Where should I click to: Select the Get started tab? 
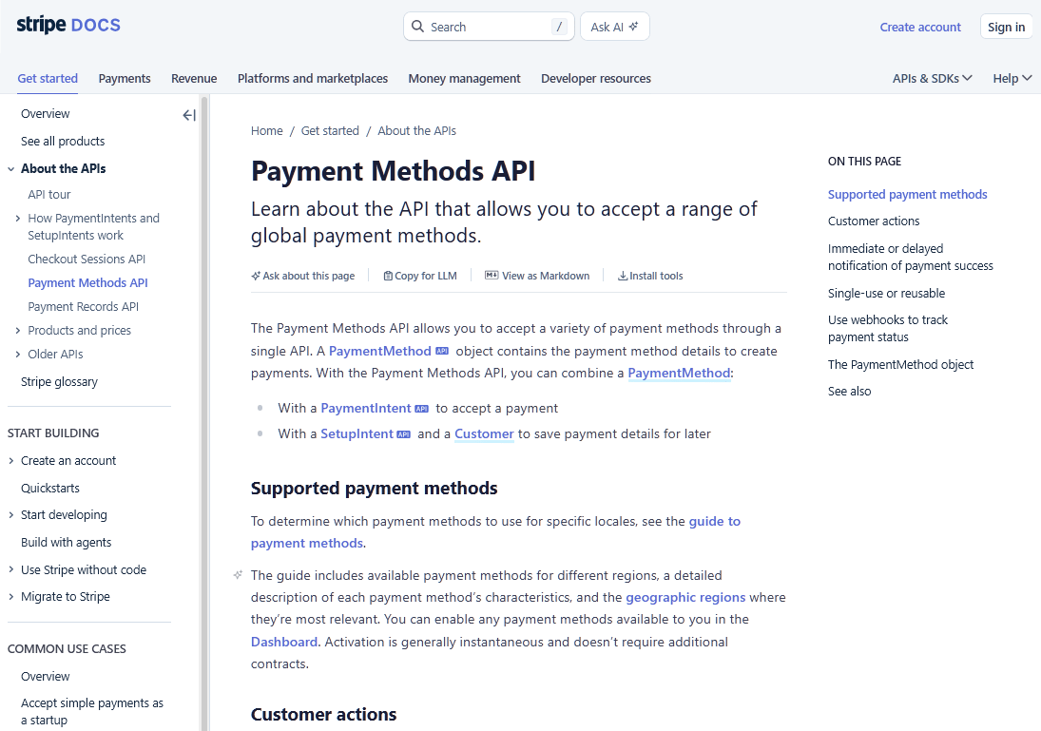point(48,78)
